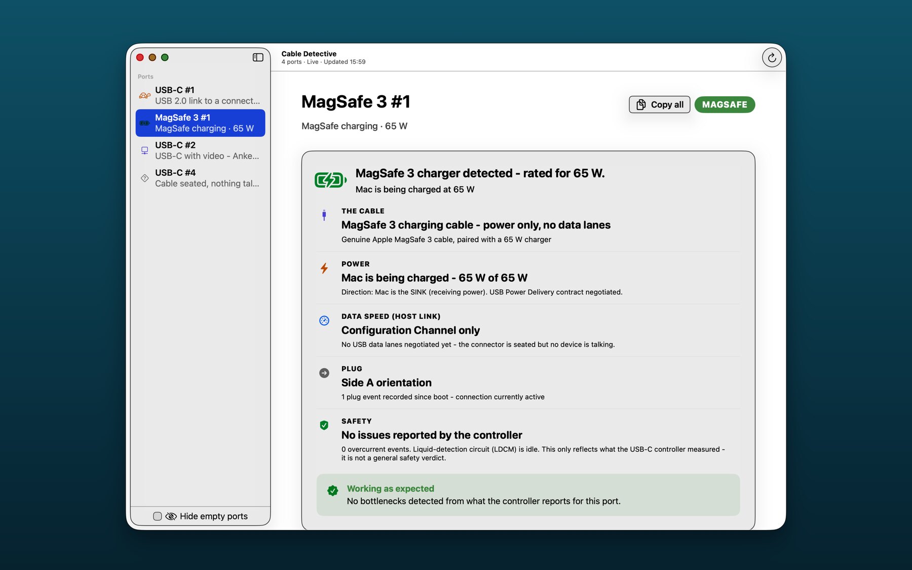Image resolution: width=912 pixels, height=570 pixels.
Task: Click 'No bottlenecks detected' message
Action: point(484,502)
